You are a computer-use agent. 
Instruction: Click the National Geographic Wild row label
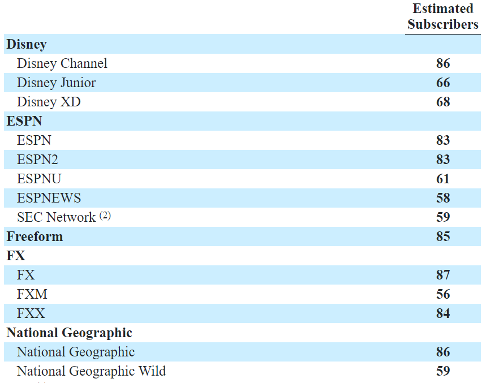point(92,371)
